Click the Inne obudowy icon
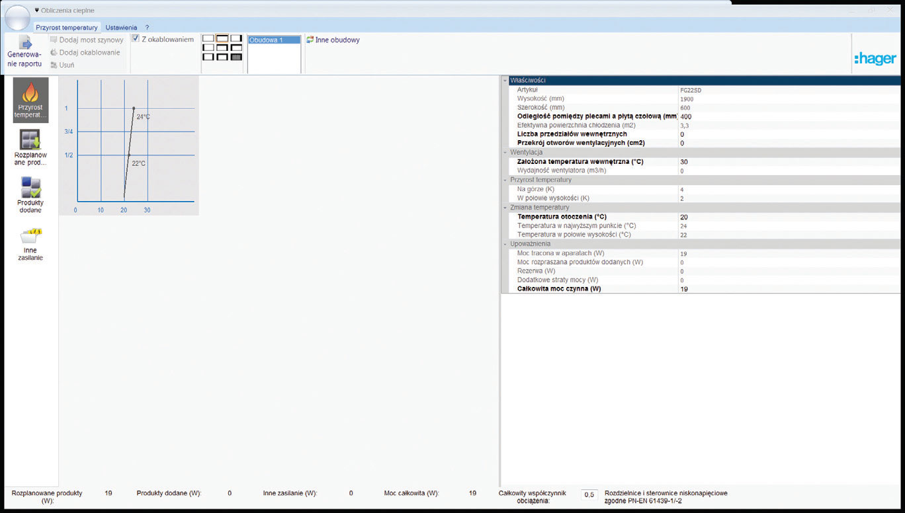 point(310,40)
